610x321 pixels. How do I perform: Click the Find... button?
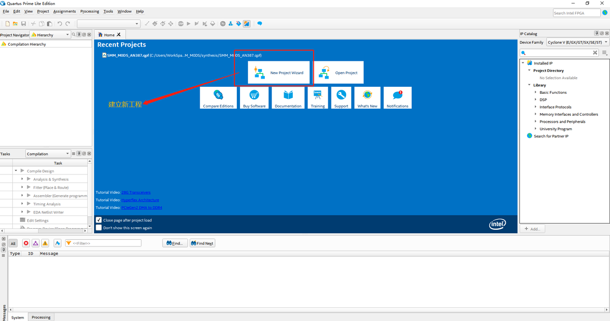[x=175, y=243]
